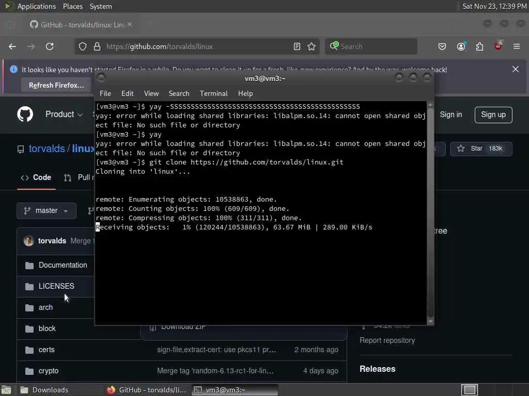Viewport: 529px width, 396px height.
Task: Expand the Product menu on GitHub
Action: point(64,114)
